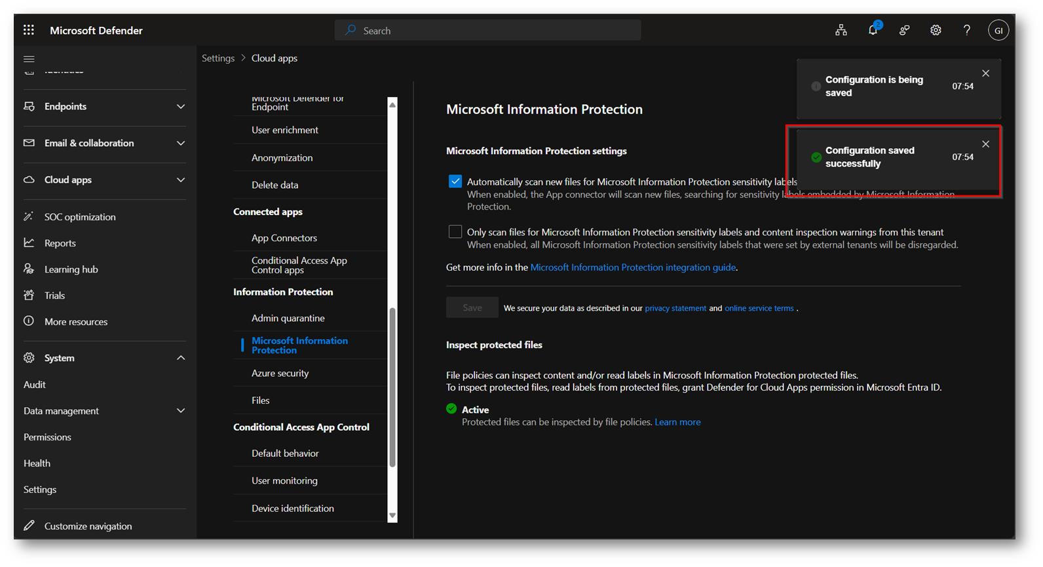Open Microsoft Information Protection integration guide link
The width and height of the screenshot is (1043, 567).
pos(633,267)
